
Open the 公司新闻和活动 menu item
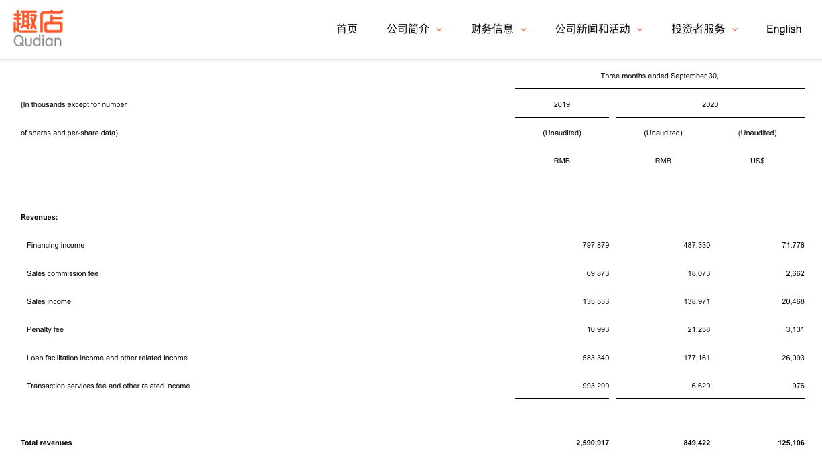point(593,29)
